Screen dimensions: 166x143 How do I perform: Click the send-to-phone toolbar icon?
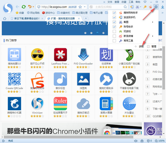(x=132, y=7)
